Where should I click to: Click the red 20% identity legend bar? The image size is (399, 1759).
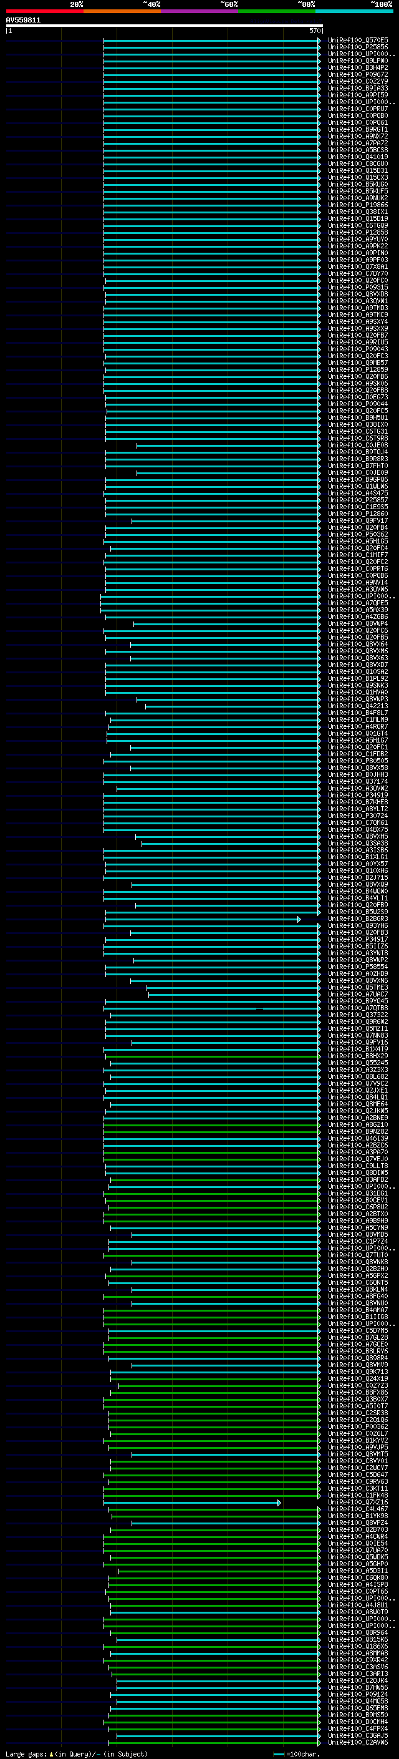44,11
